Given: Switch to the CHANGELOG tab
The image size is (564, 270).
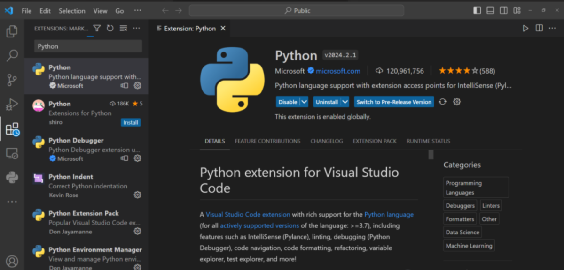Looking at the screenshot, I should (x=326, y=141).
